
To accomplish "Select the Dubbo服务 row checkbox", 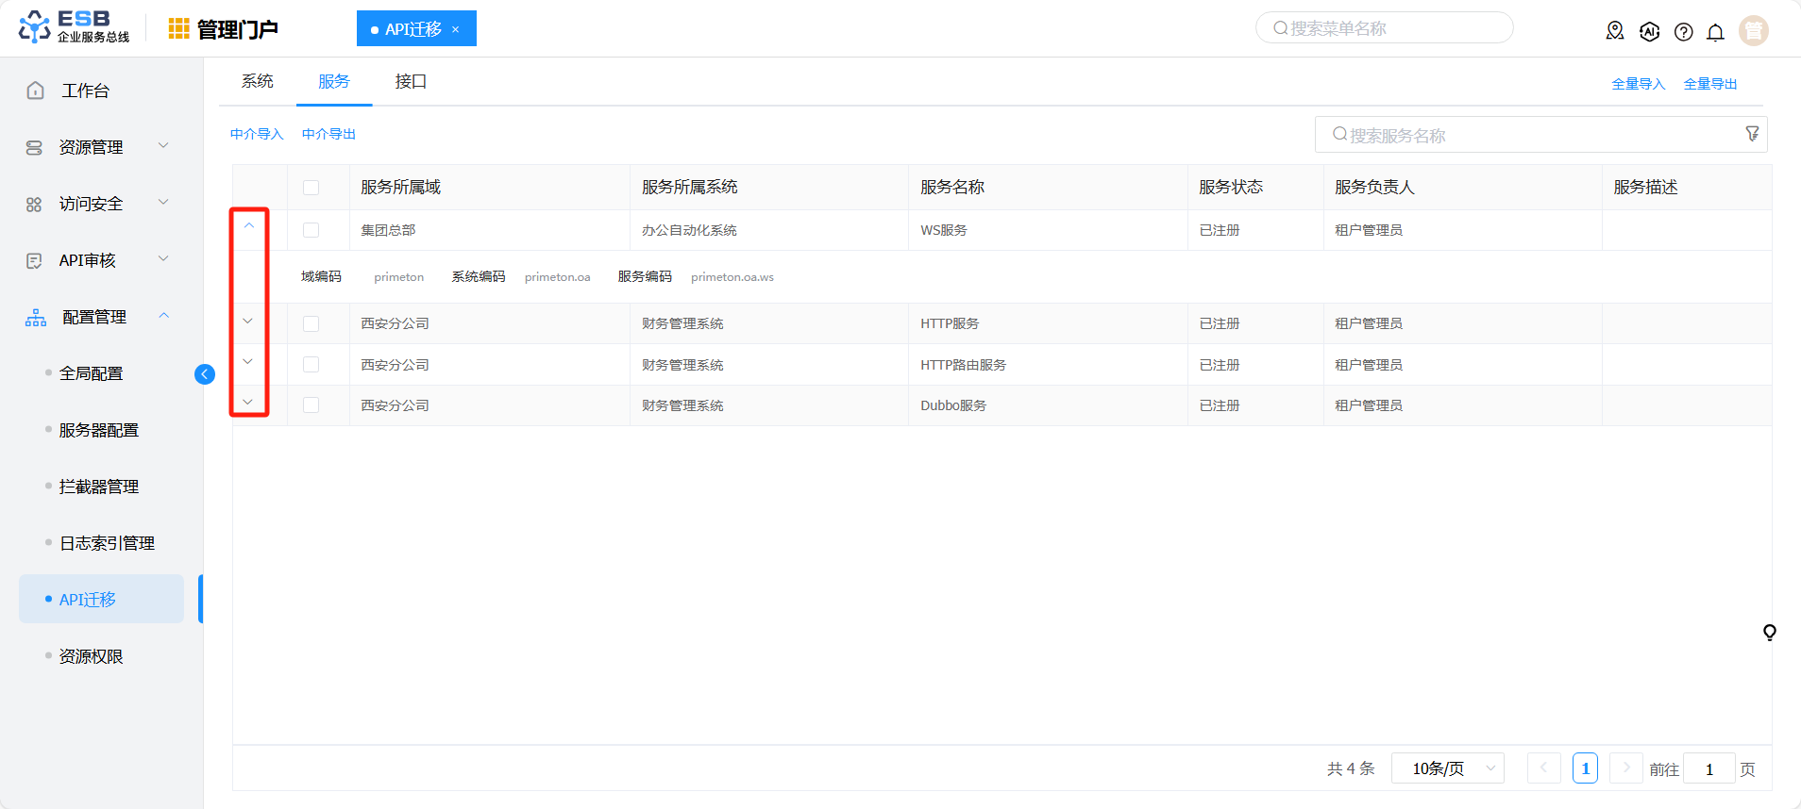I will pos(311,405).
